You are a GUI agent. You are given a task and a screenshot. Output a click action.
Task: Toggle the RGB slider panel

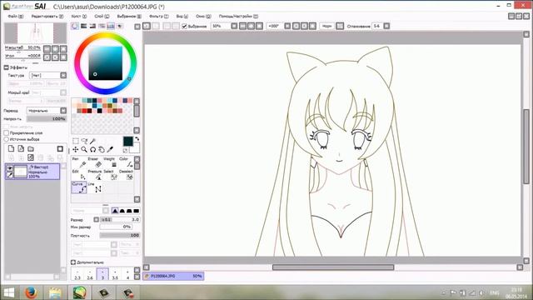tap(83, 26)
